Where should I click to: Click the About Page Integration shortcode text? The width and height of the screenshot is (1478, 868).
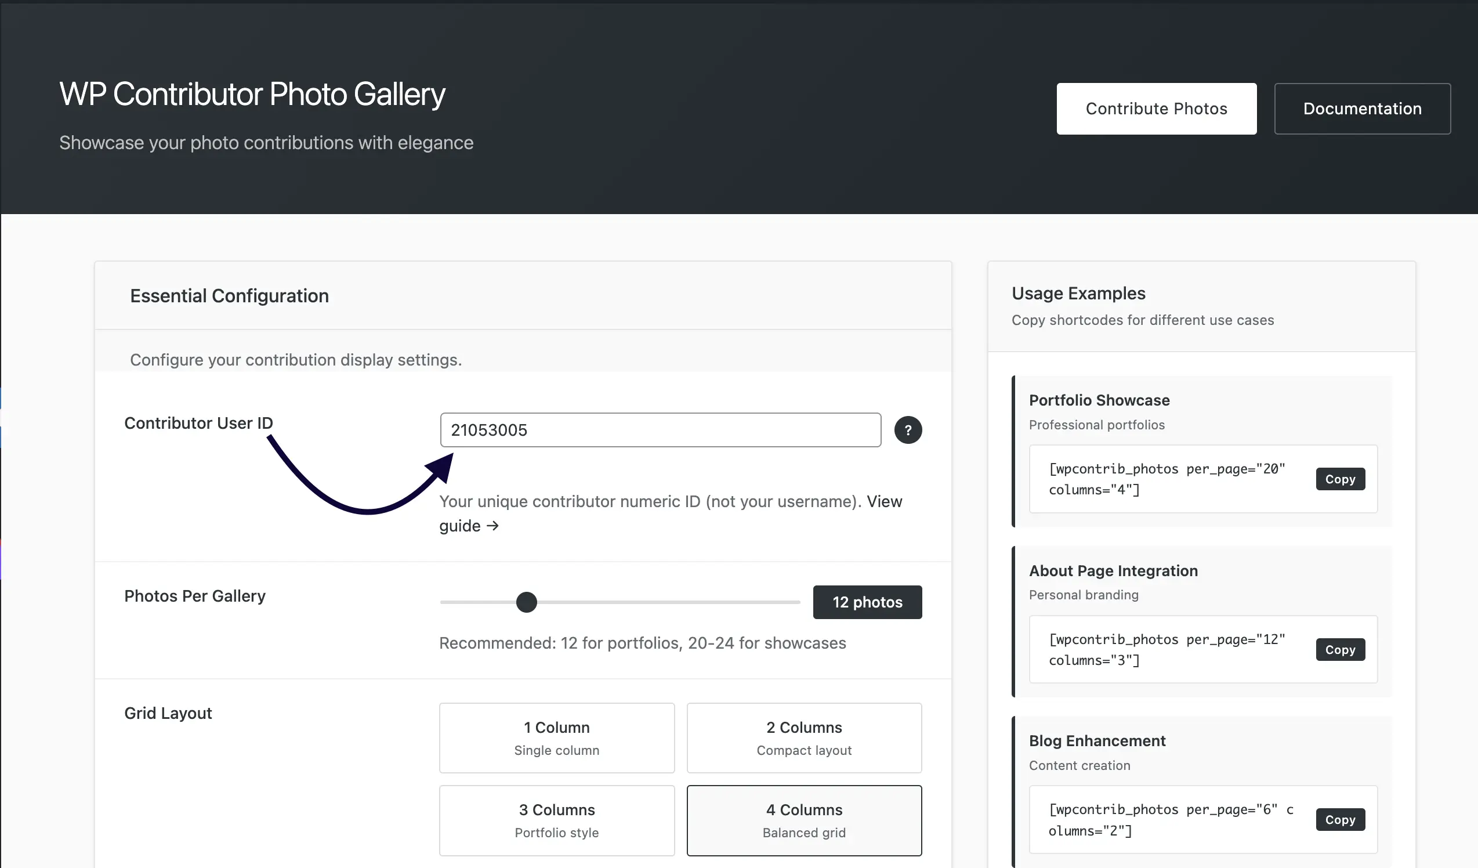1166,650
